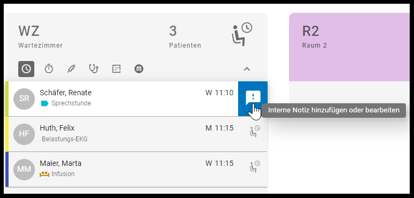Open internal note for Schäfer, Renate
Viewport: 414px width, 198px height.
253,98
